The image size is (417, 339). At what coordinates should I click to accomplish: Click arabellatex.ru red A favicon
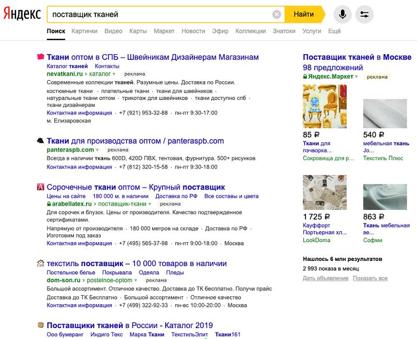[41, 187]
